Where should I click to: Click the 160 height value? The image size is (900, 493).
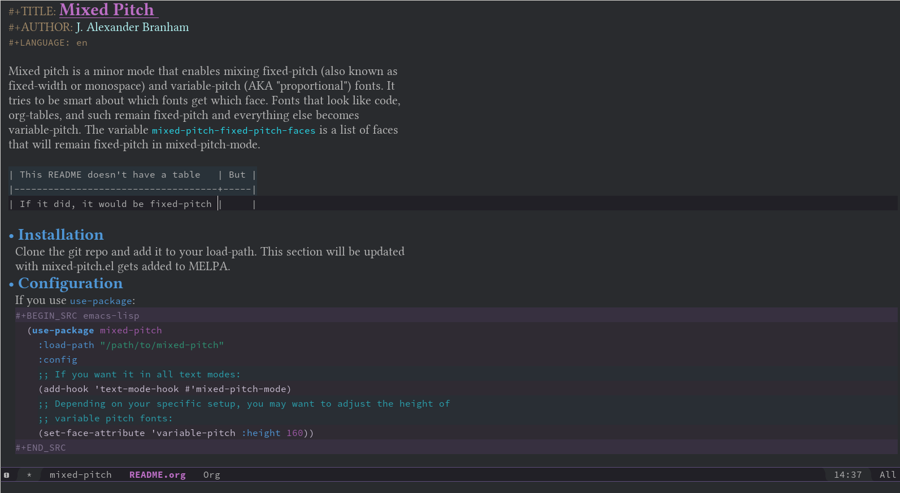(x=295, y=433)
